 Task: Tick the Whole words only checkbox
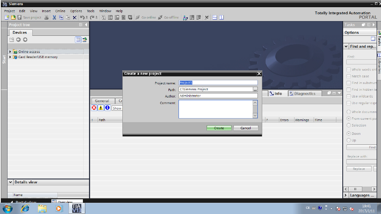pyautogui.click(x=349, y=70)
